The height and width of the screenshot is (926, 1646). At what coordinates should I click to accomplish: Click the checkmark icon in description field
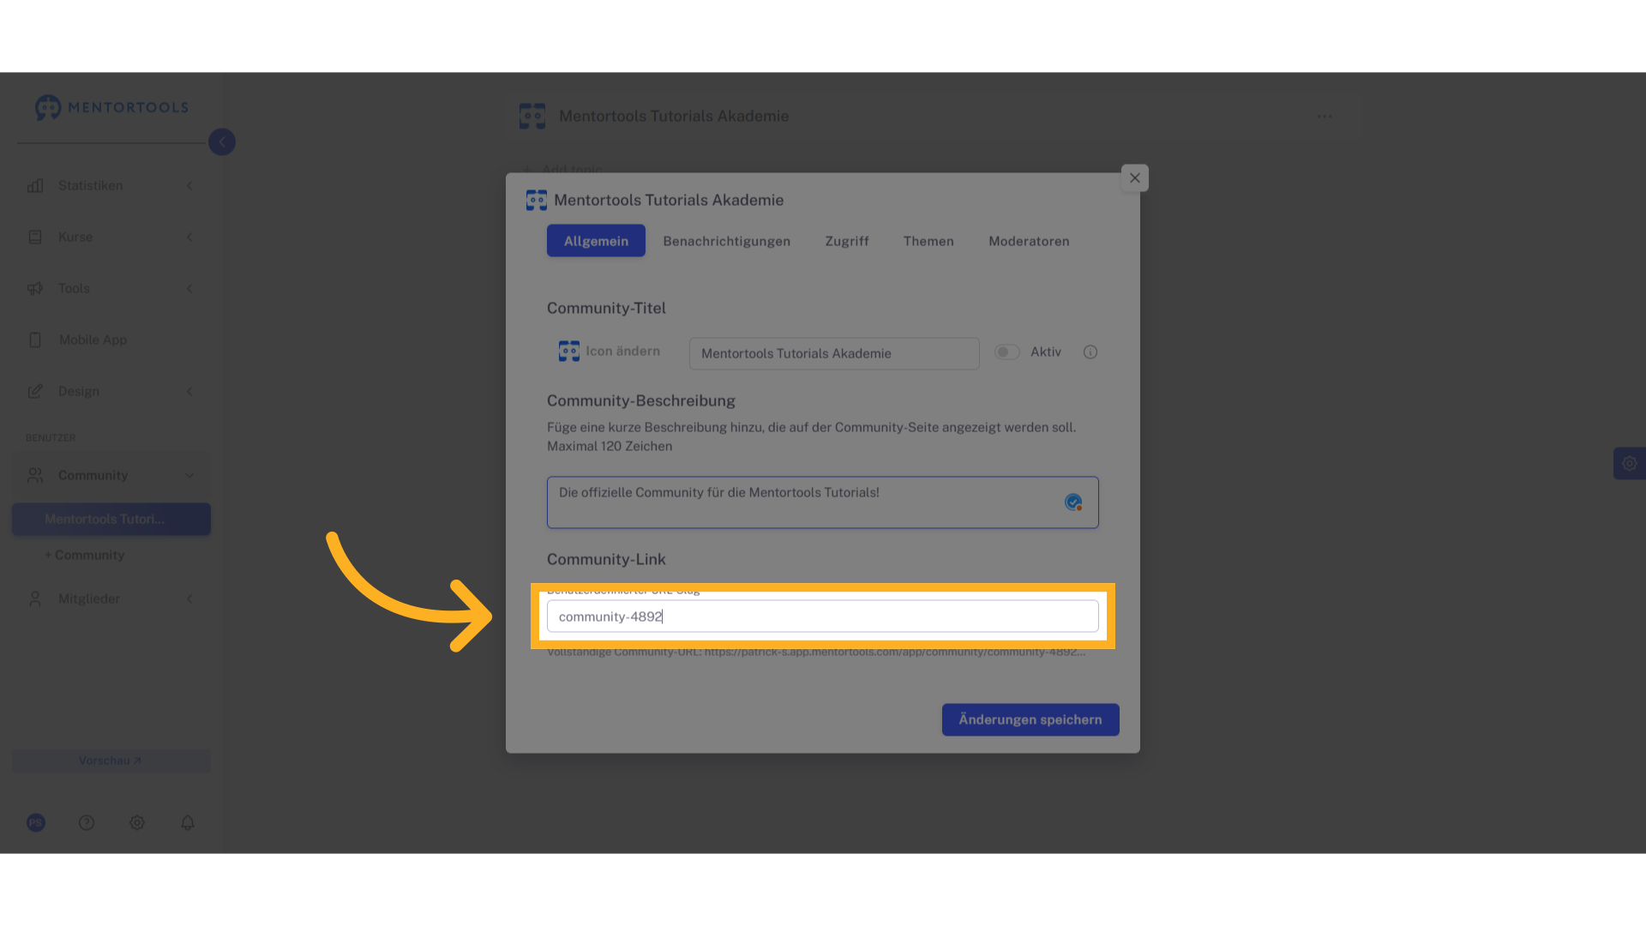[x=1073, y=502]
